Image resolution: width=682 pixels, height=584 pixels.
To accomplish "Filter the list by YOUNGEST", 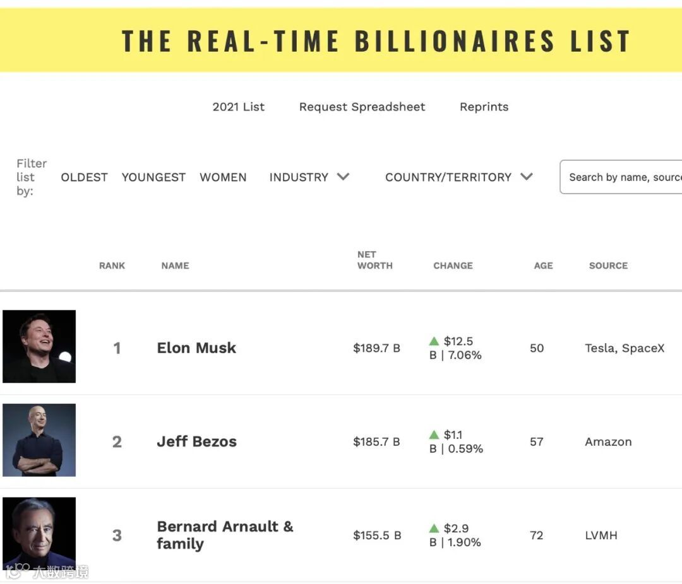I will [x=153, y=177].
